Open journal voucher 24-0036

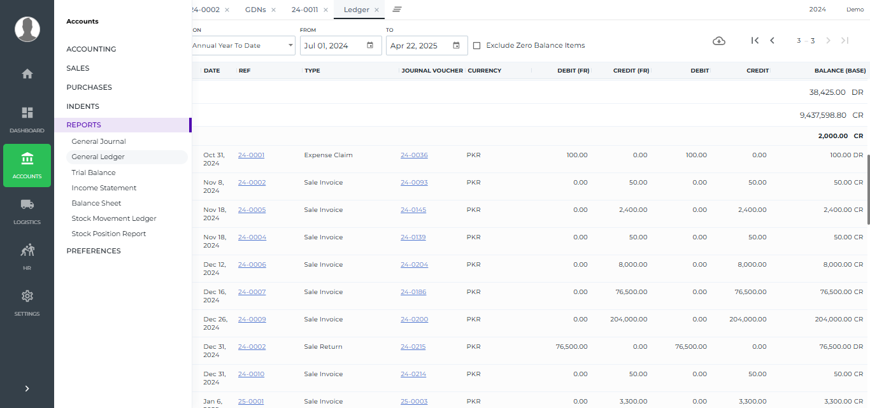tap(414, 155)
